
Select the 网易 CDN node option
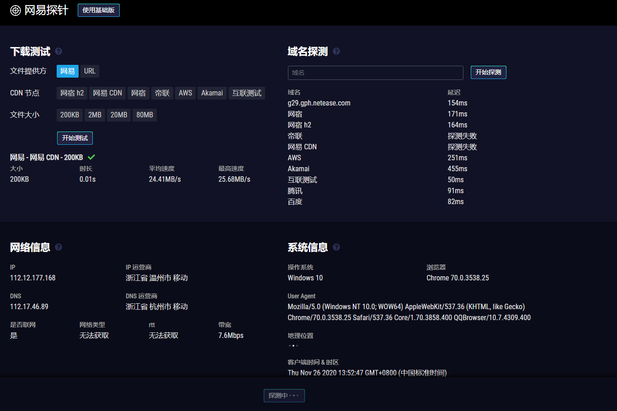(107, 93)
